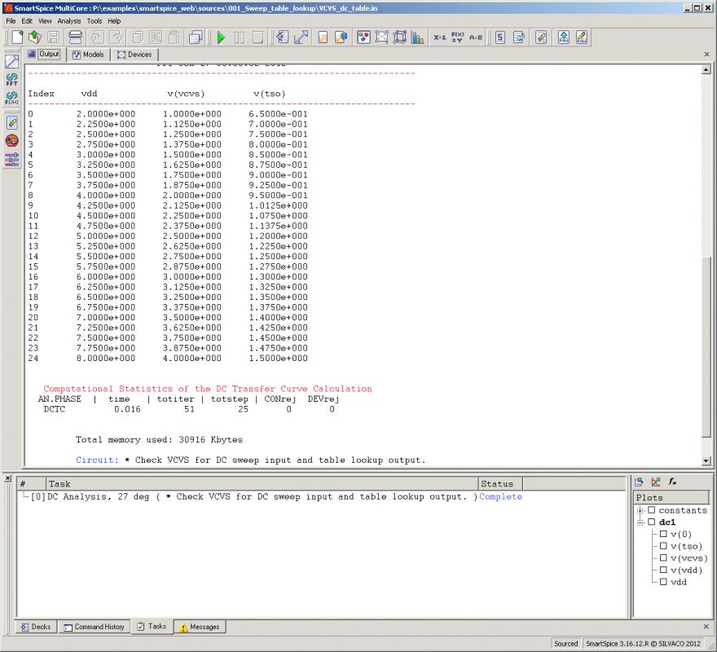Check the v(tso) plot checkbox
The image size is (717, 652).
tap(663, 546)
